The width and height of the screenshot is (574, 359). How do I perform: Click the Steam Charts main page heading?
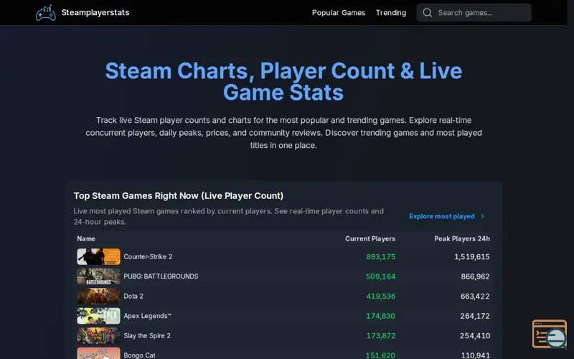283,81
